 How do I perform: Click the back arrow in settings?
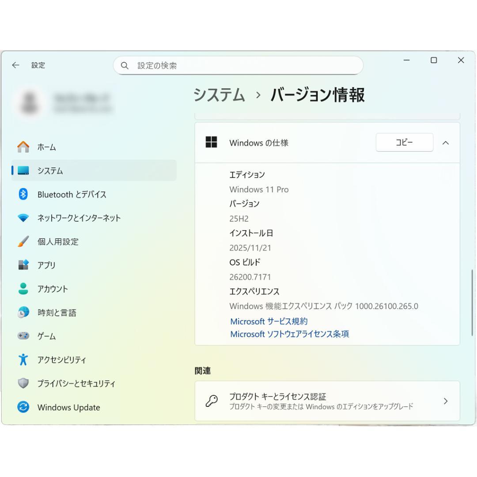(x=16, y=64)
